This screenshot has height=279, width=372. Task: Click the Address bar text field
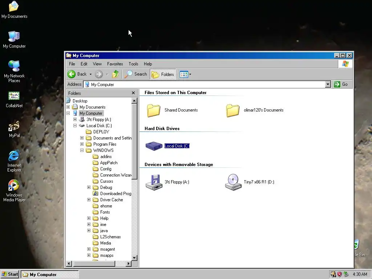(x=205, y=84)
